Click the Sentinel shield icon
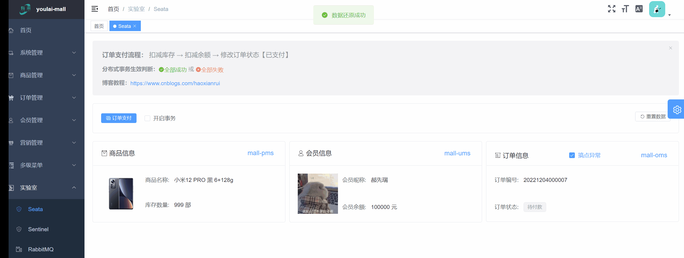The width and height of the screenshot is (684, 258). pos(19,229)
